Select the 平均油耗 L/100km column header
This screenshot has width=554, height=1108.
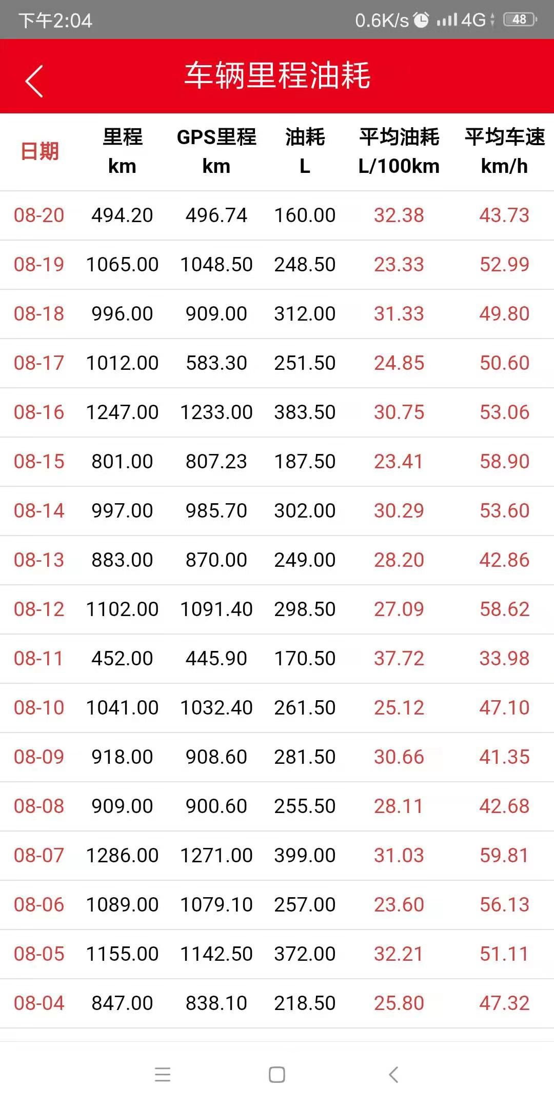point(399,151)
